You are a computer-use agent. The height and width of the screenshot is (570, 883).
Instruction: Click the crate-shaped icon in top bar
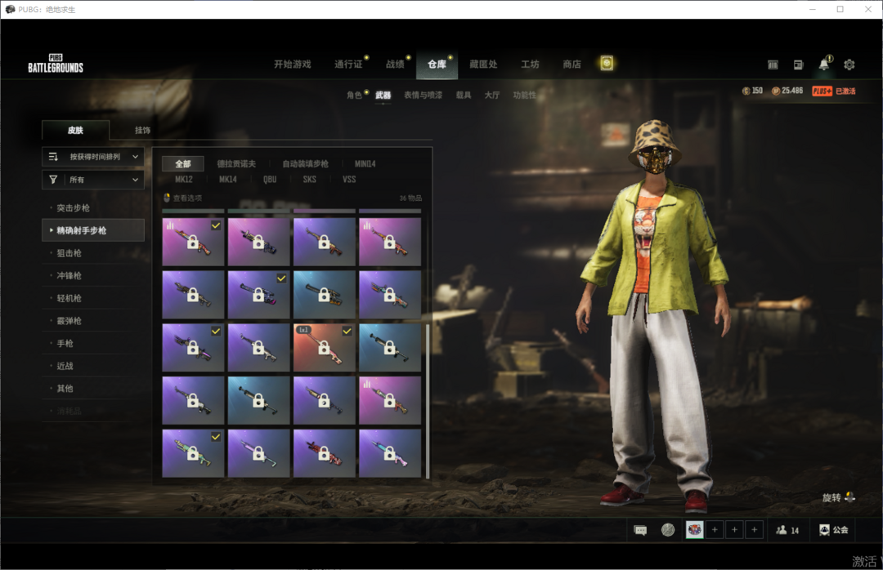773,65
